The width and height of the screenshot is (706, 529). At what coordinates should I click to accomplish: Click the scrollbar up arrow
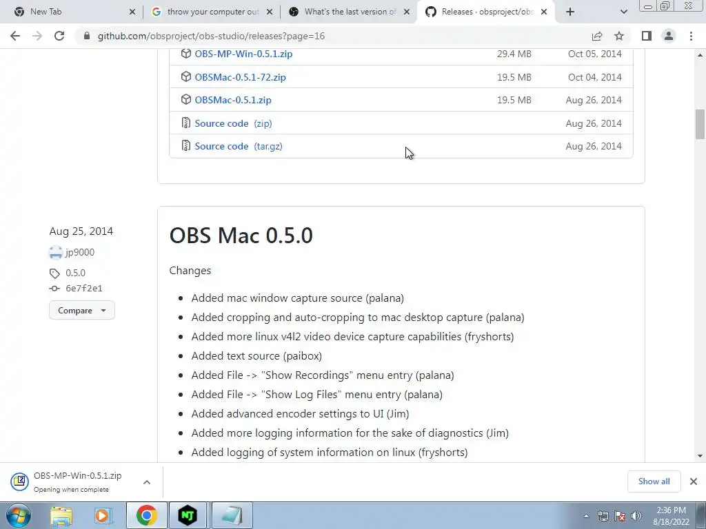[x=700, y=55]
